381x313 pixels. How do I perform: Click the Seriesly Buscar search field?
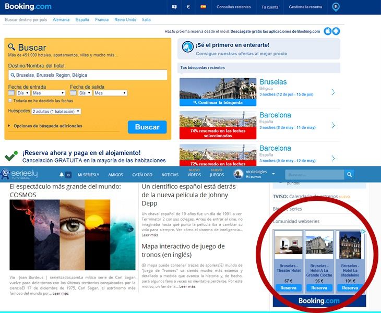pos(315,174)
